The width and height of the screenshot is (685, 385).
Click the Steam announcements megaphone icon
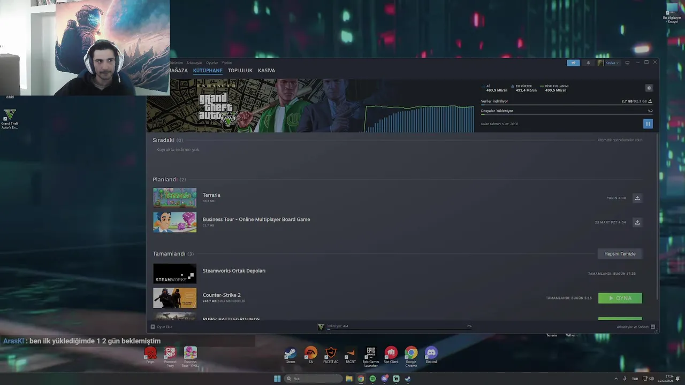573,63
